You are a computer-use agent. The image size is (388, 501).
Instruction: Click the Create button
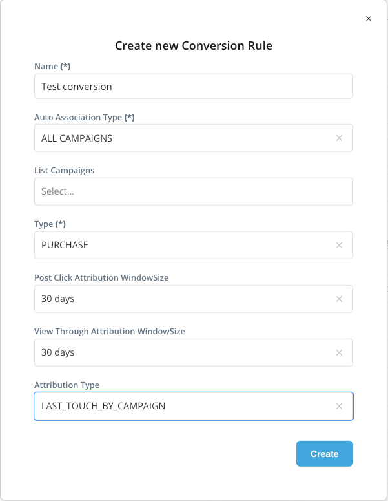(324, 454)
